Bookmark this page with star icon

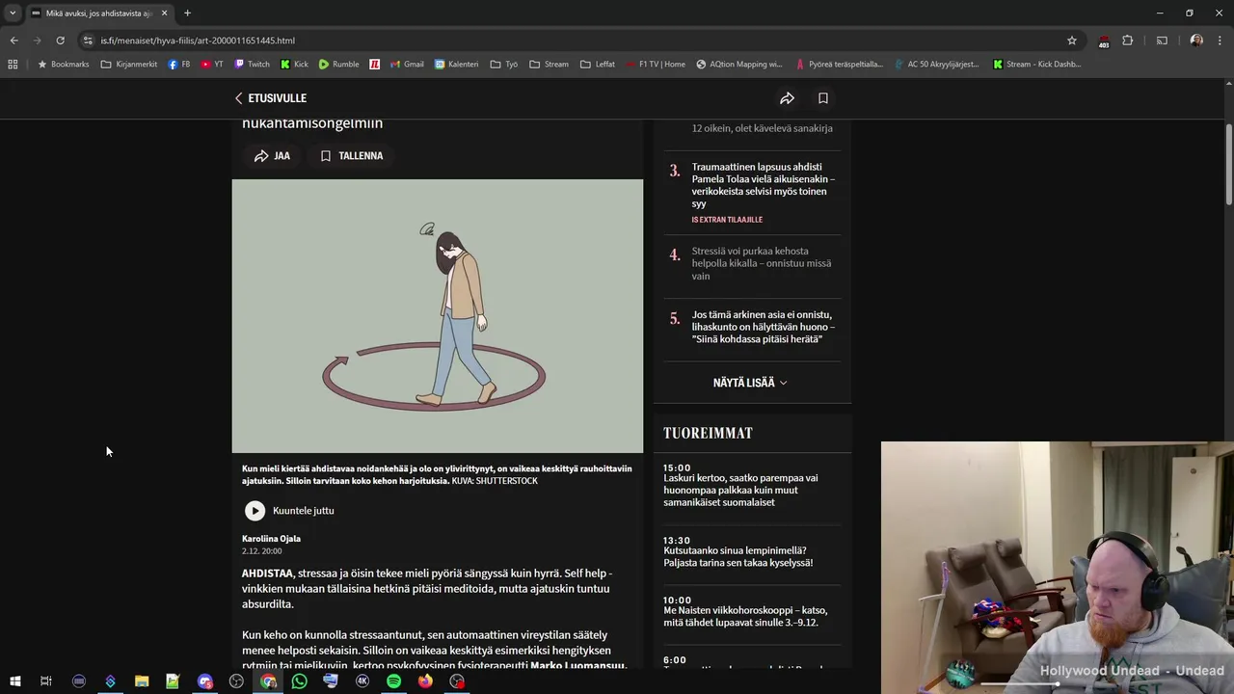coord(1071,40)
